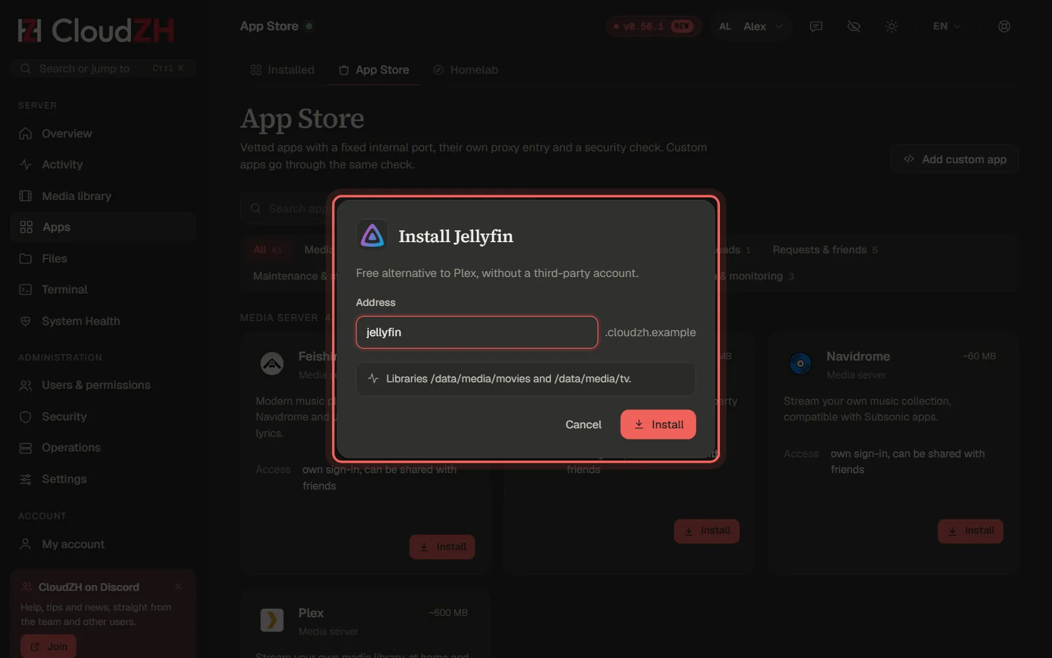Image resolution: width=1052 pixels, height=658 pixels.
Task: Open the feedback chat bubble icon in the header
Action: [816, 26]
